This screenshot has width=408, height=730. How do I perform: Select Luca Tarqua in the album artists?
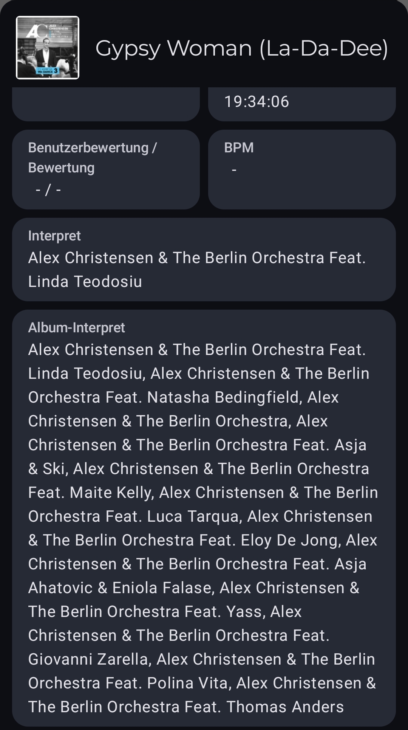tap(194, 516)
